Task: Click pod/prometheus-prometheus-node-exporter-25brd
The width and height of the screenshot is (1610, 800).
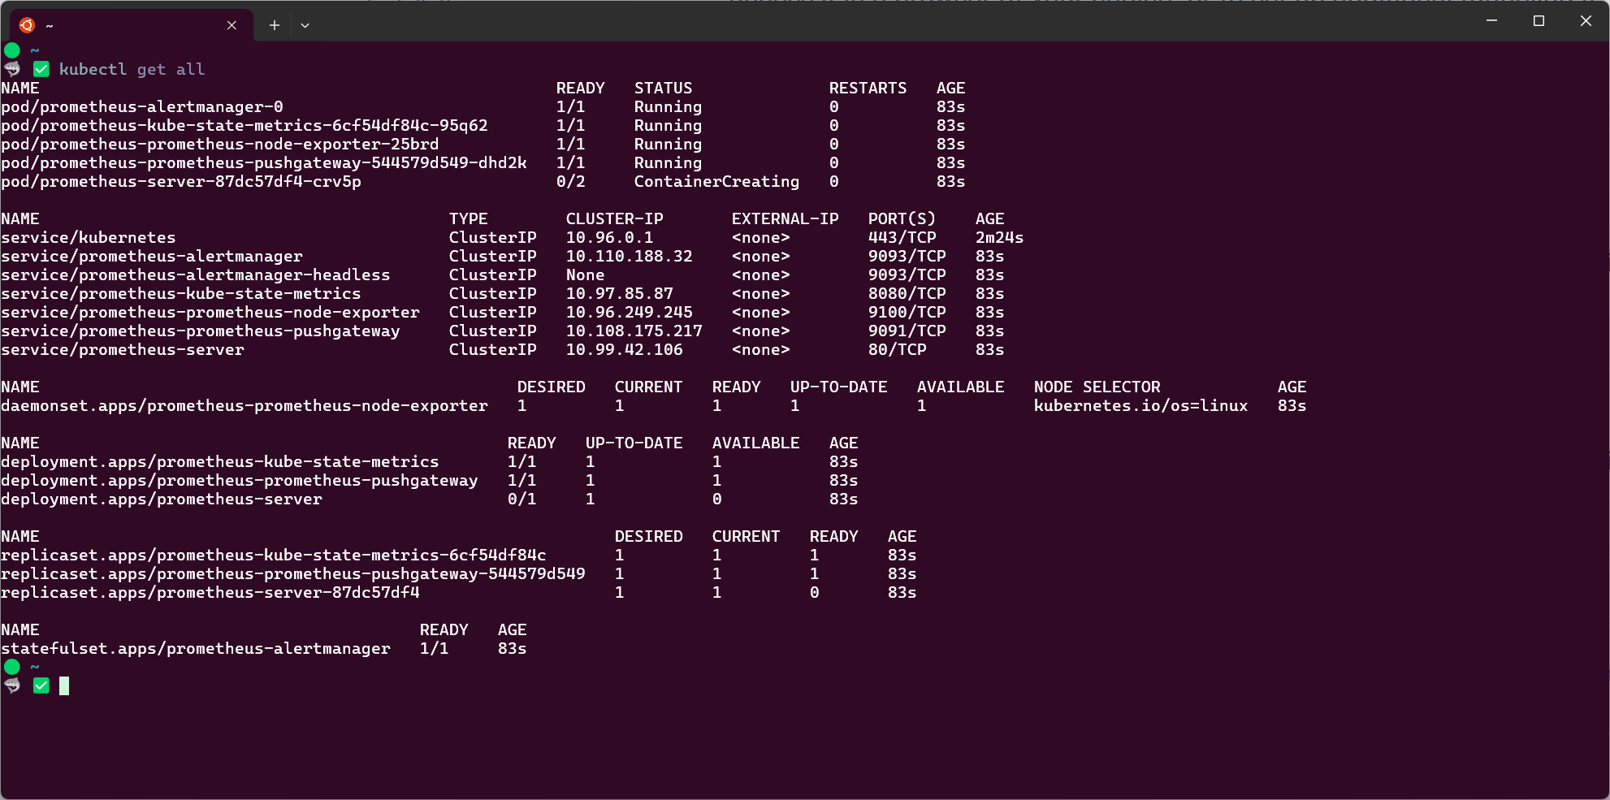Action: pos(220,144)
